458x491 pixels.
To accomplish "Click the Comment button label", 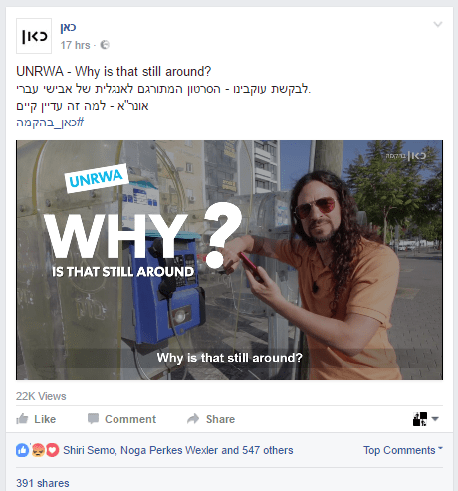I will (x=130, y=419).
